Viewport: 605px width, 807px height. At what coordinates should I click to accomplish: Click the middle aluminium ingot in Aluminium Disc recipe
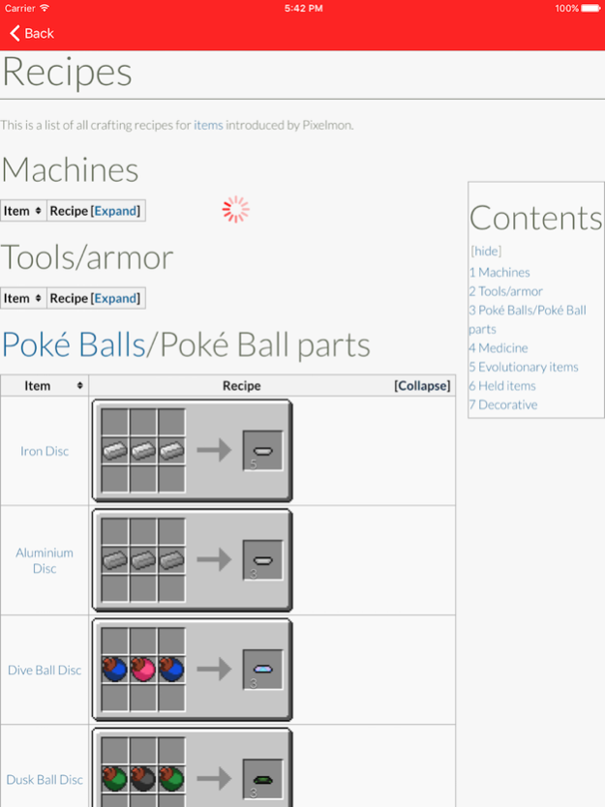pyautogui.click(x=143, y=560)
